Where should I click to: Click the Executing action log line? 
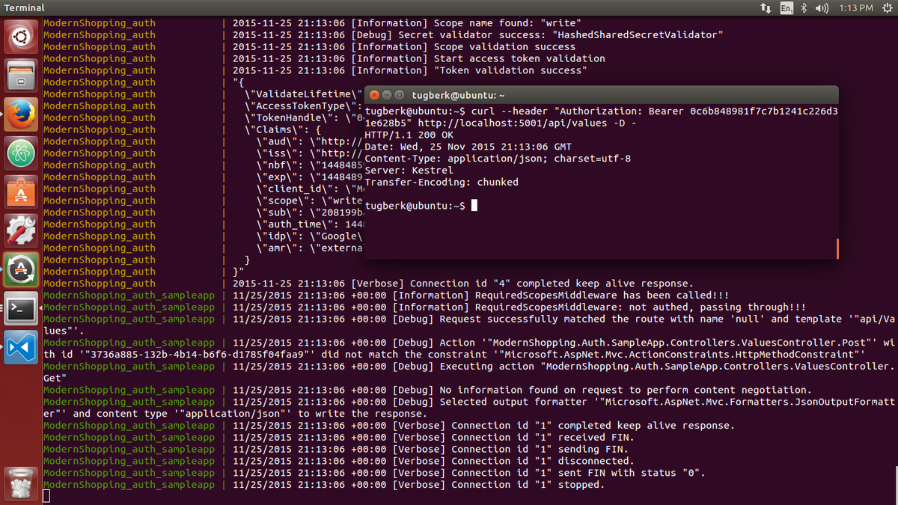pyautogui.click(x=469, y=372)
